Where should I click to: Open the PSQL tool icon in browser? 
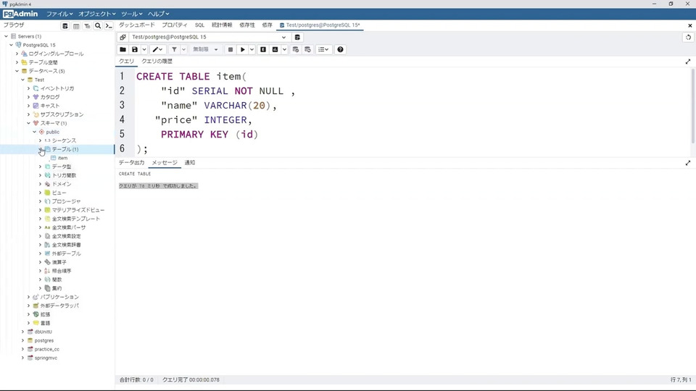[109, 26]
